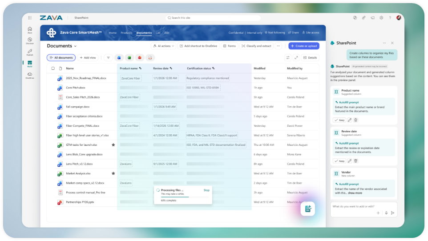Open more options in SharePoint panel
428x241 pixels.
tap(384, 43)
